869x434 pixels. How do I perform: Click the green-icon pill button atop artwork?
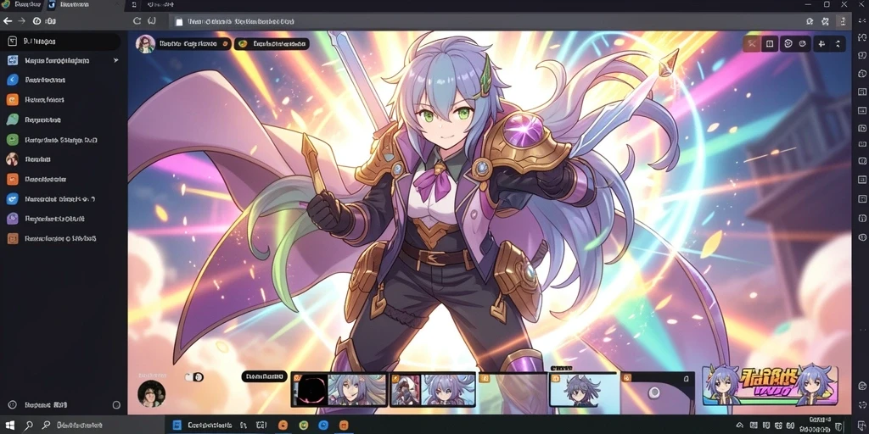272,44
